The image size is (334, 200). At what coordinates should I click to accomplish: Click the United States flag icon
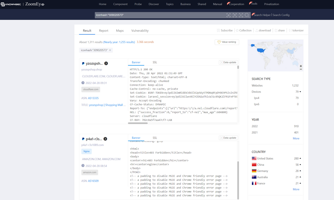click(254, 158)
